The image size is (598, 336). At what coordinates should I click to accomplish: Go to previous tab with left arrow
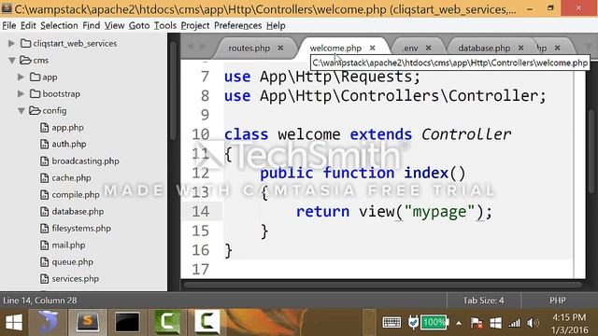click(191, 47)
